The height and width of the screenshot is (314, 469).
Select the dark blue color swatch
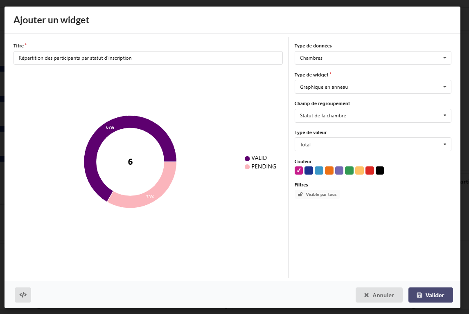coord(309,170)
